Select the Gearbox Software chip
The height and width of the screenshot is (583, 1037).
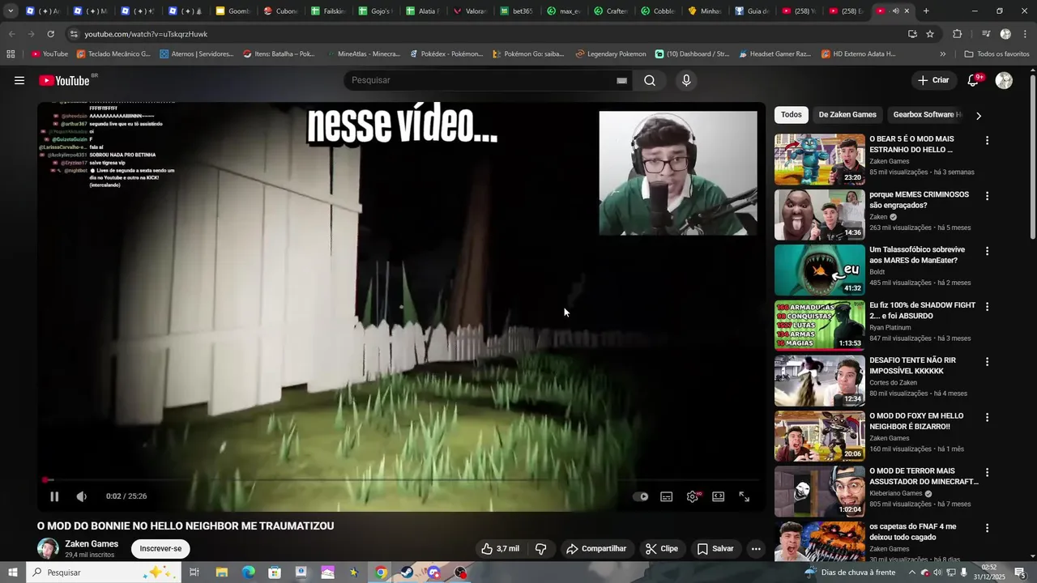(x=926, y=114)
